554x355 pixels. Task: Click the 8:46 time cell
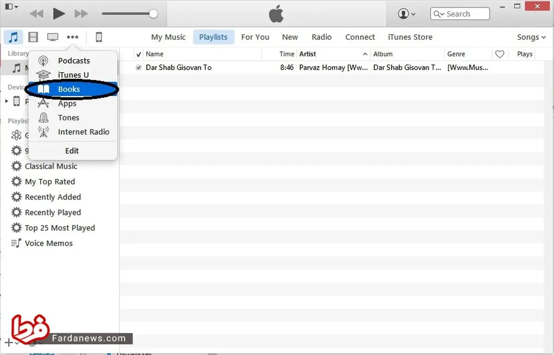coord(287,67)
